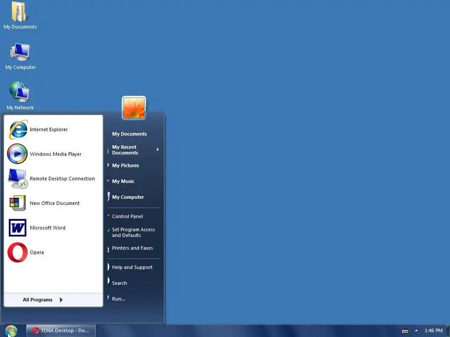Image resolution: width=450 pixels, height=337 pixels.
Task: Click the Start orb button
Action: 11,331
